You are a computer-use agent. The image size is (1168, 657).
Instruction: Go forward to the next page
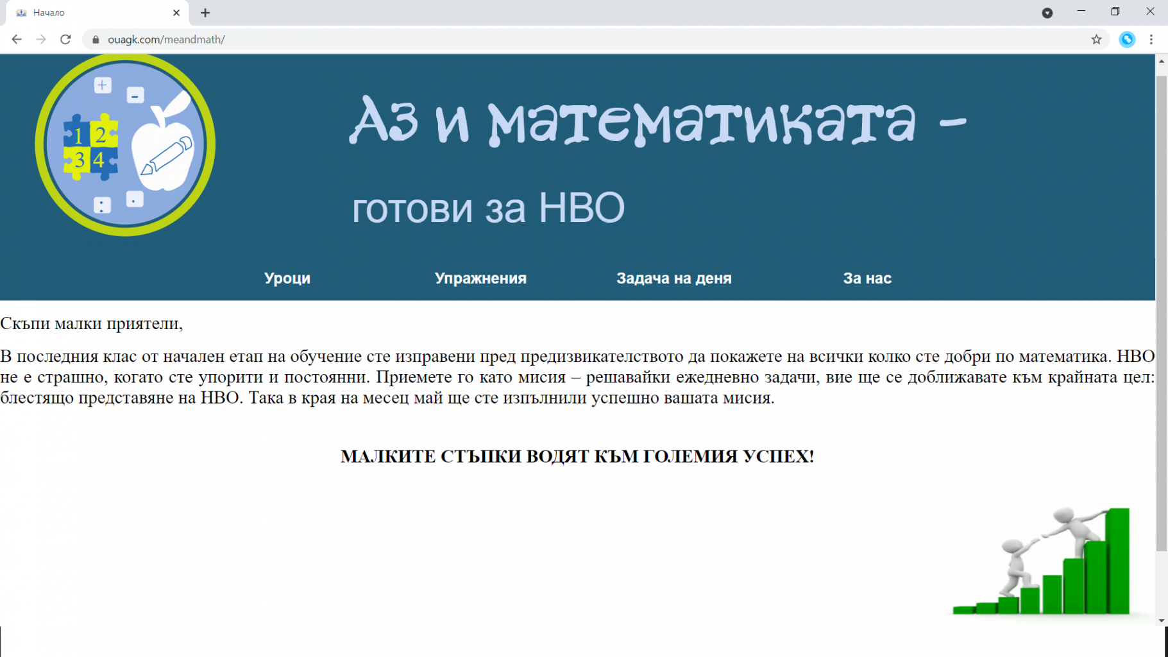41,39
